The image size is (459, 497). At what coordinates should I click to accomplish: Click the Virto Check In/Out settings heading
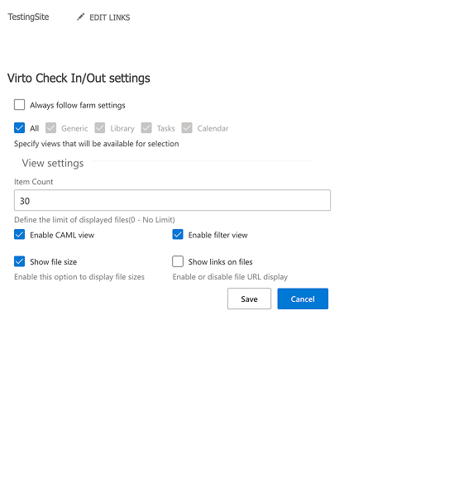pos(79,79)
